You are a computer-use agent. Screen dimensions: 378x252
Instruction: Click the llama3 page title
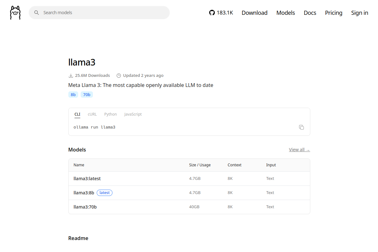tap(82, 62)
